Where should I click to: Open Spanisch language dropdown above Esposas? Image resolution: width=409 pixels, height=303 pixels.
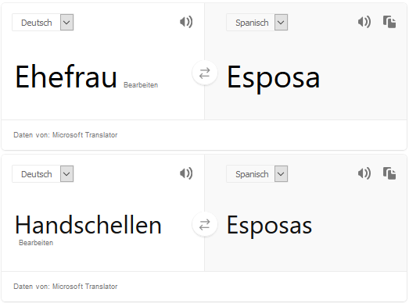click(257, 174)
